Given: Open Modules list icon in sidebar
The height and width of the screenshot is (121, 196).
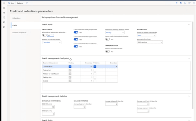Looking at the screenshot, I should [x=4, y=27].
